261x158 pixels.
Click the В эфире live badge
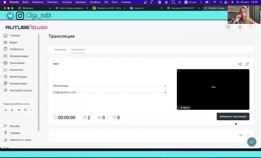click(x=184, y=108)
